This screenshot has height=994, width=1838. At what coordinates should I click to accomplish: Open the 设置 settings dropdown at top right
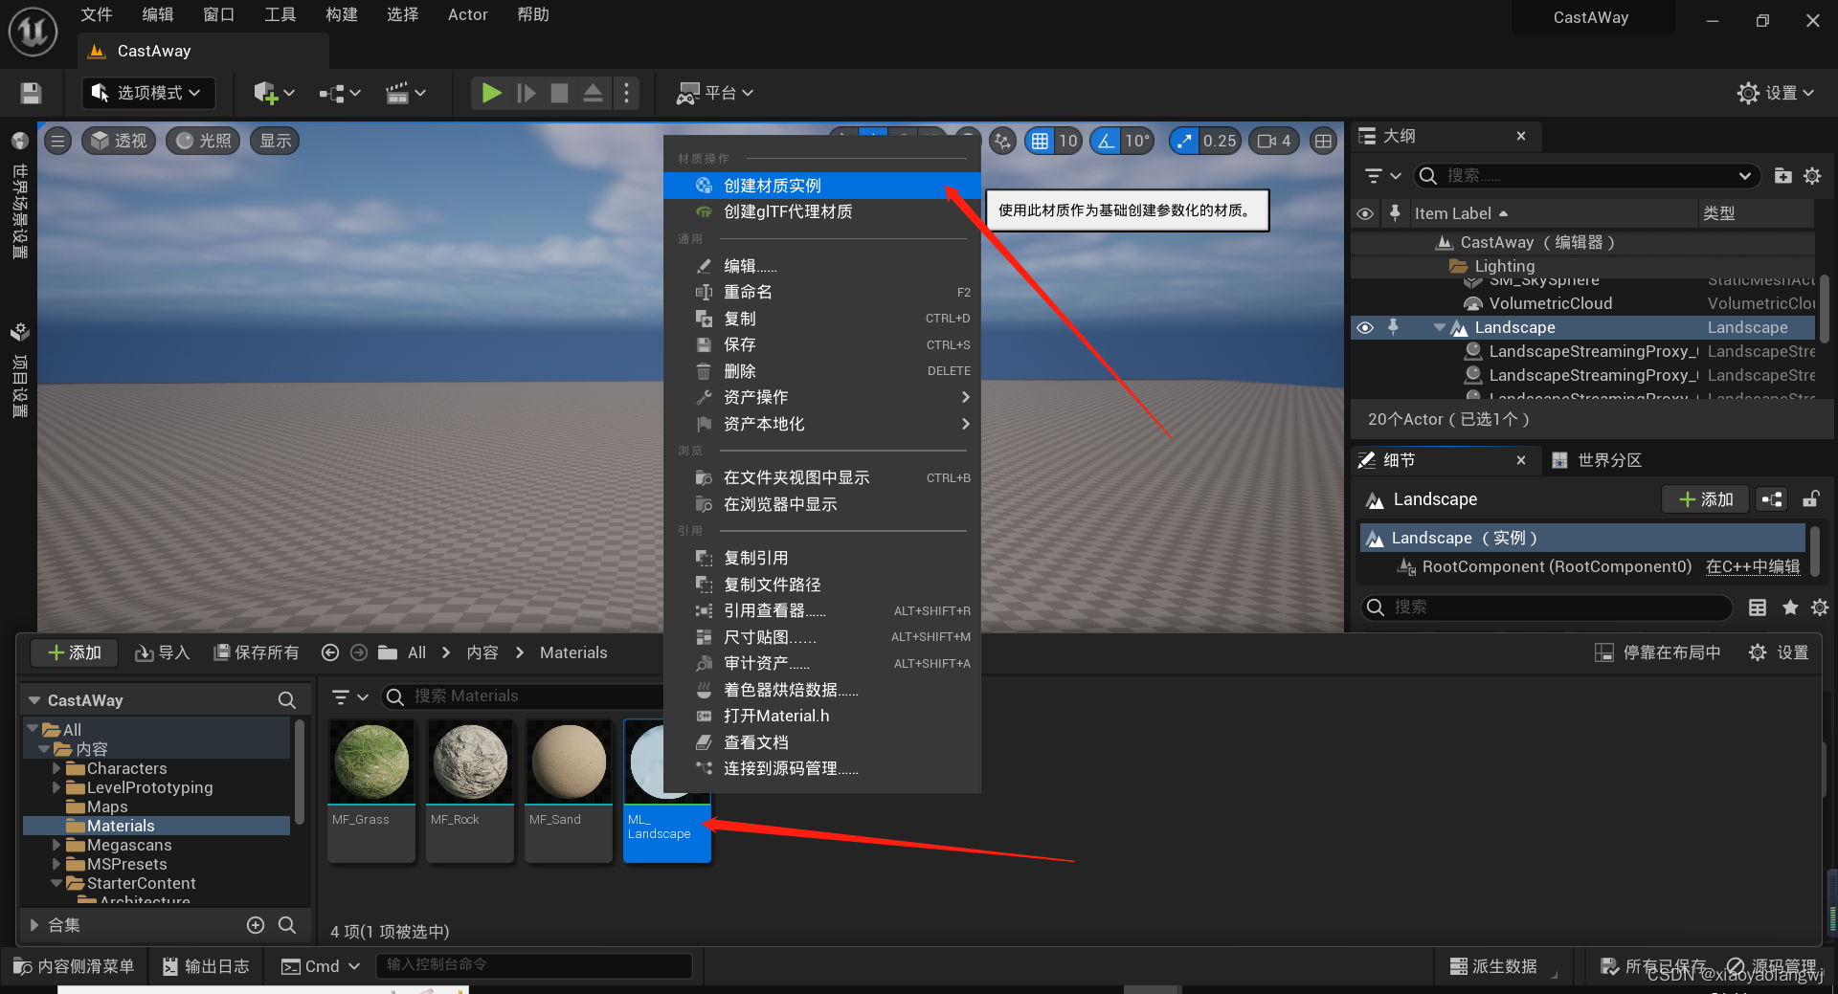pos(1776,93)
